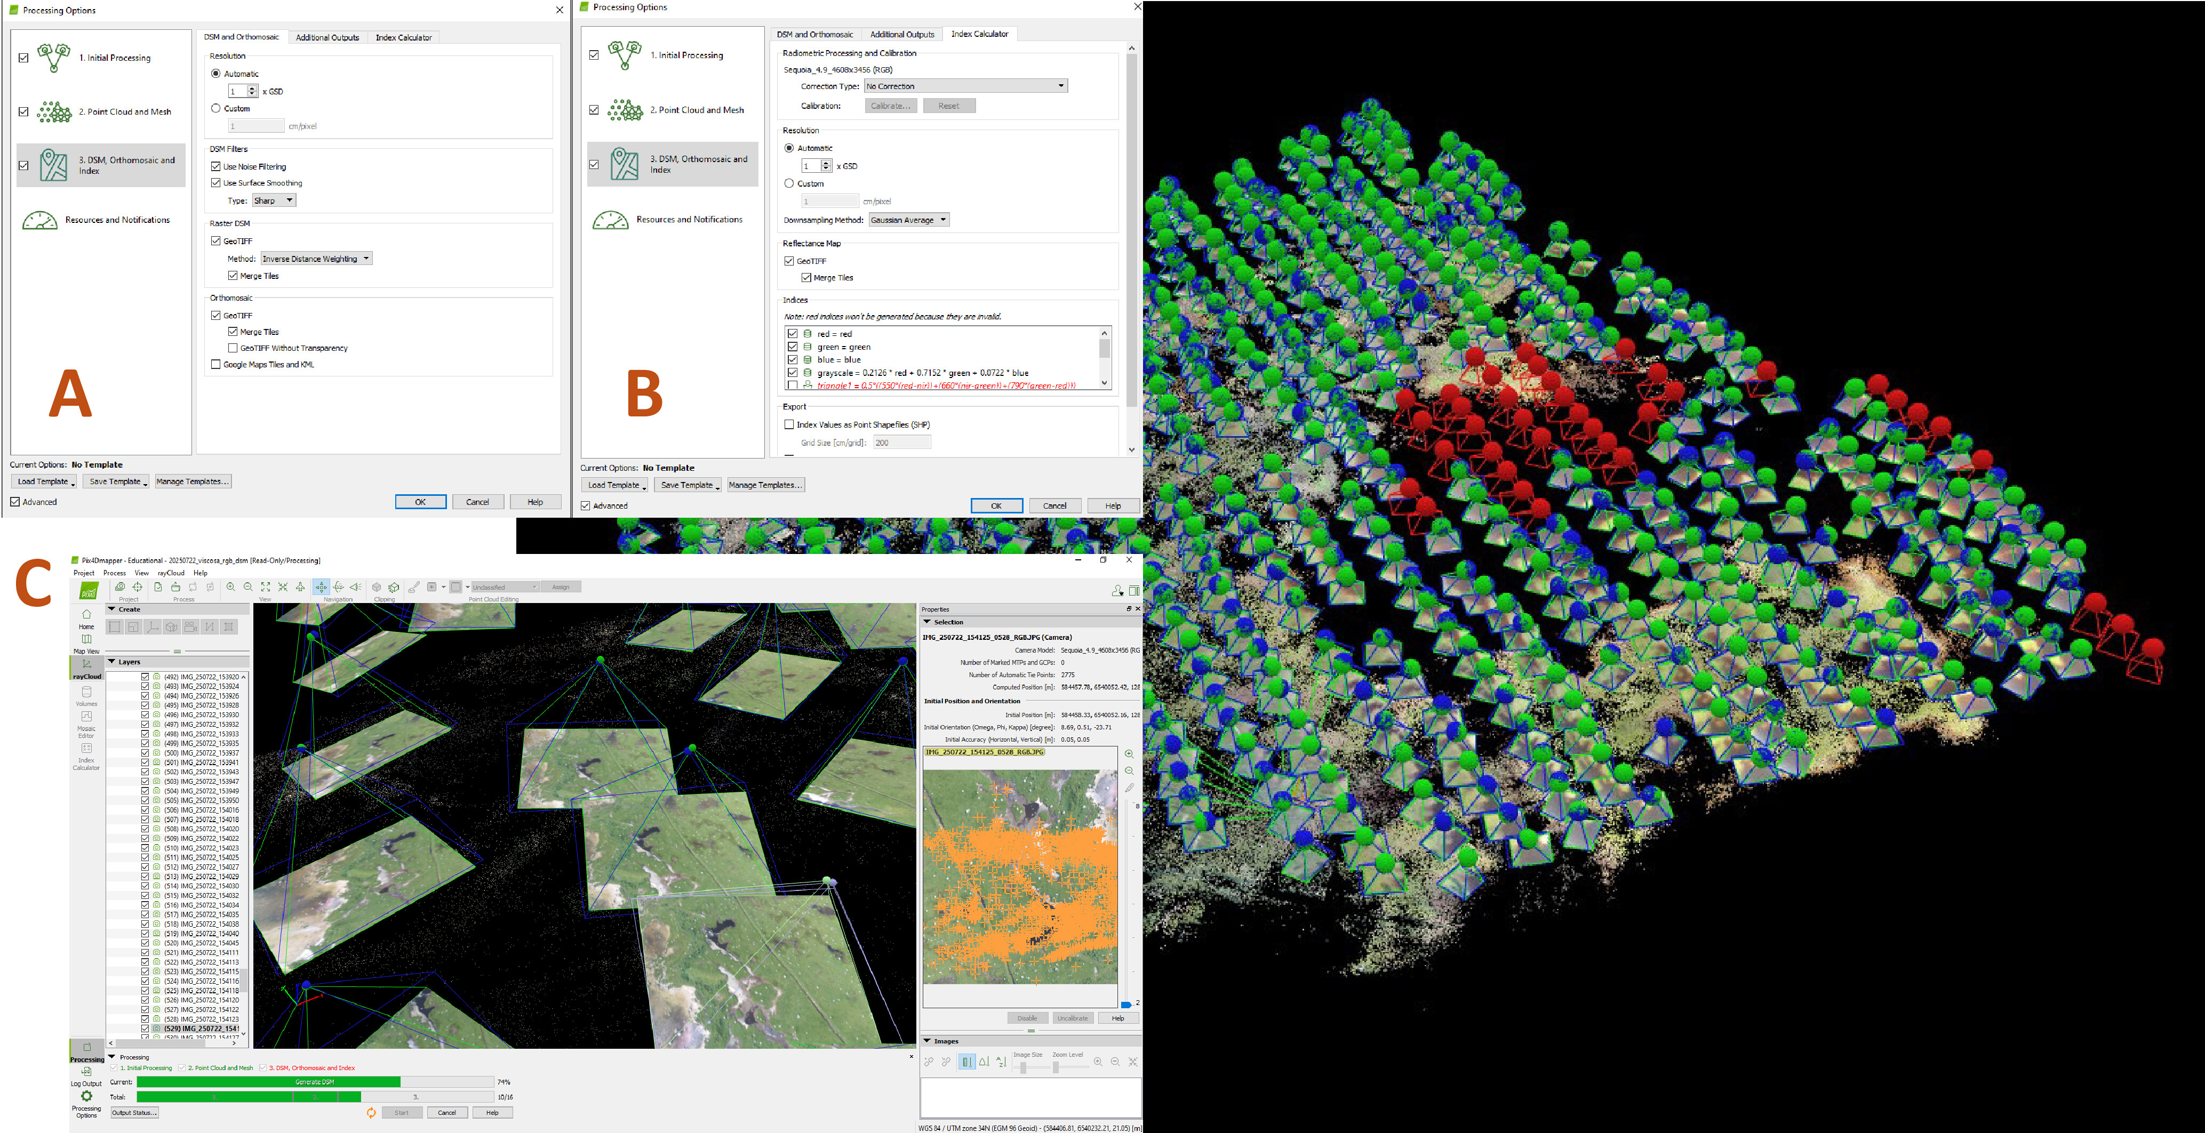Click the Reset button next to Calibrate
The height and width of the screenshot is (1133, 2205).
point(949,106)
